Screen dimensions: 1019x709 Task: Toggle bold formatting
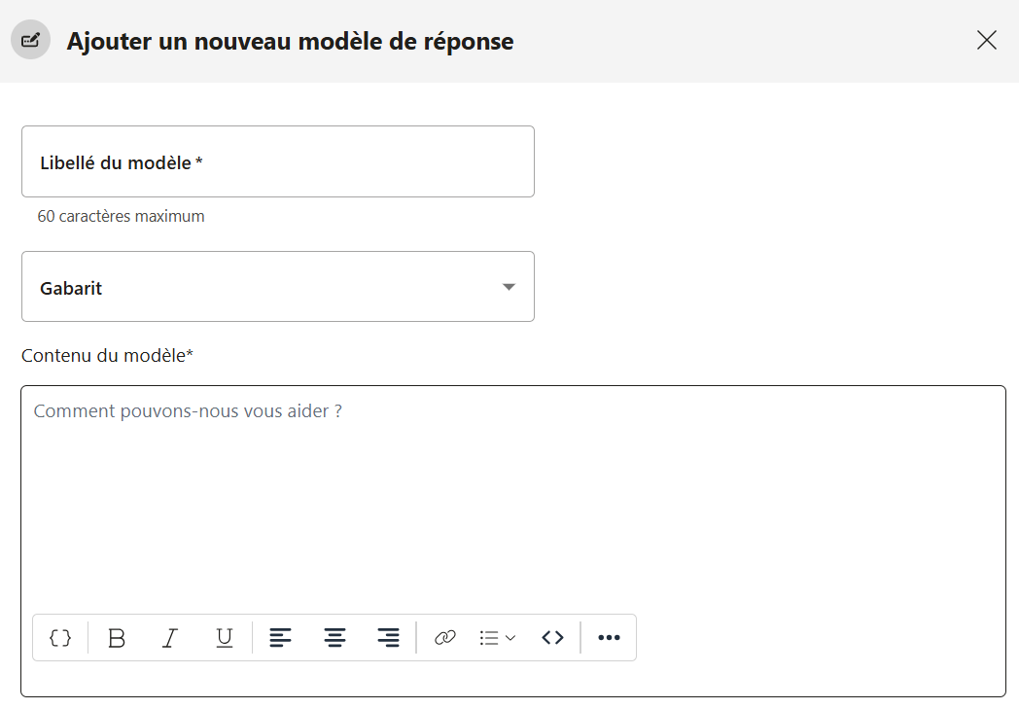(117, 638)
